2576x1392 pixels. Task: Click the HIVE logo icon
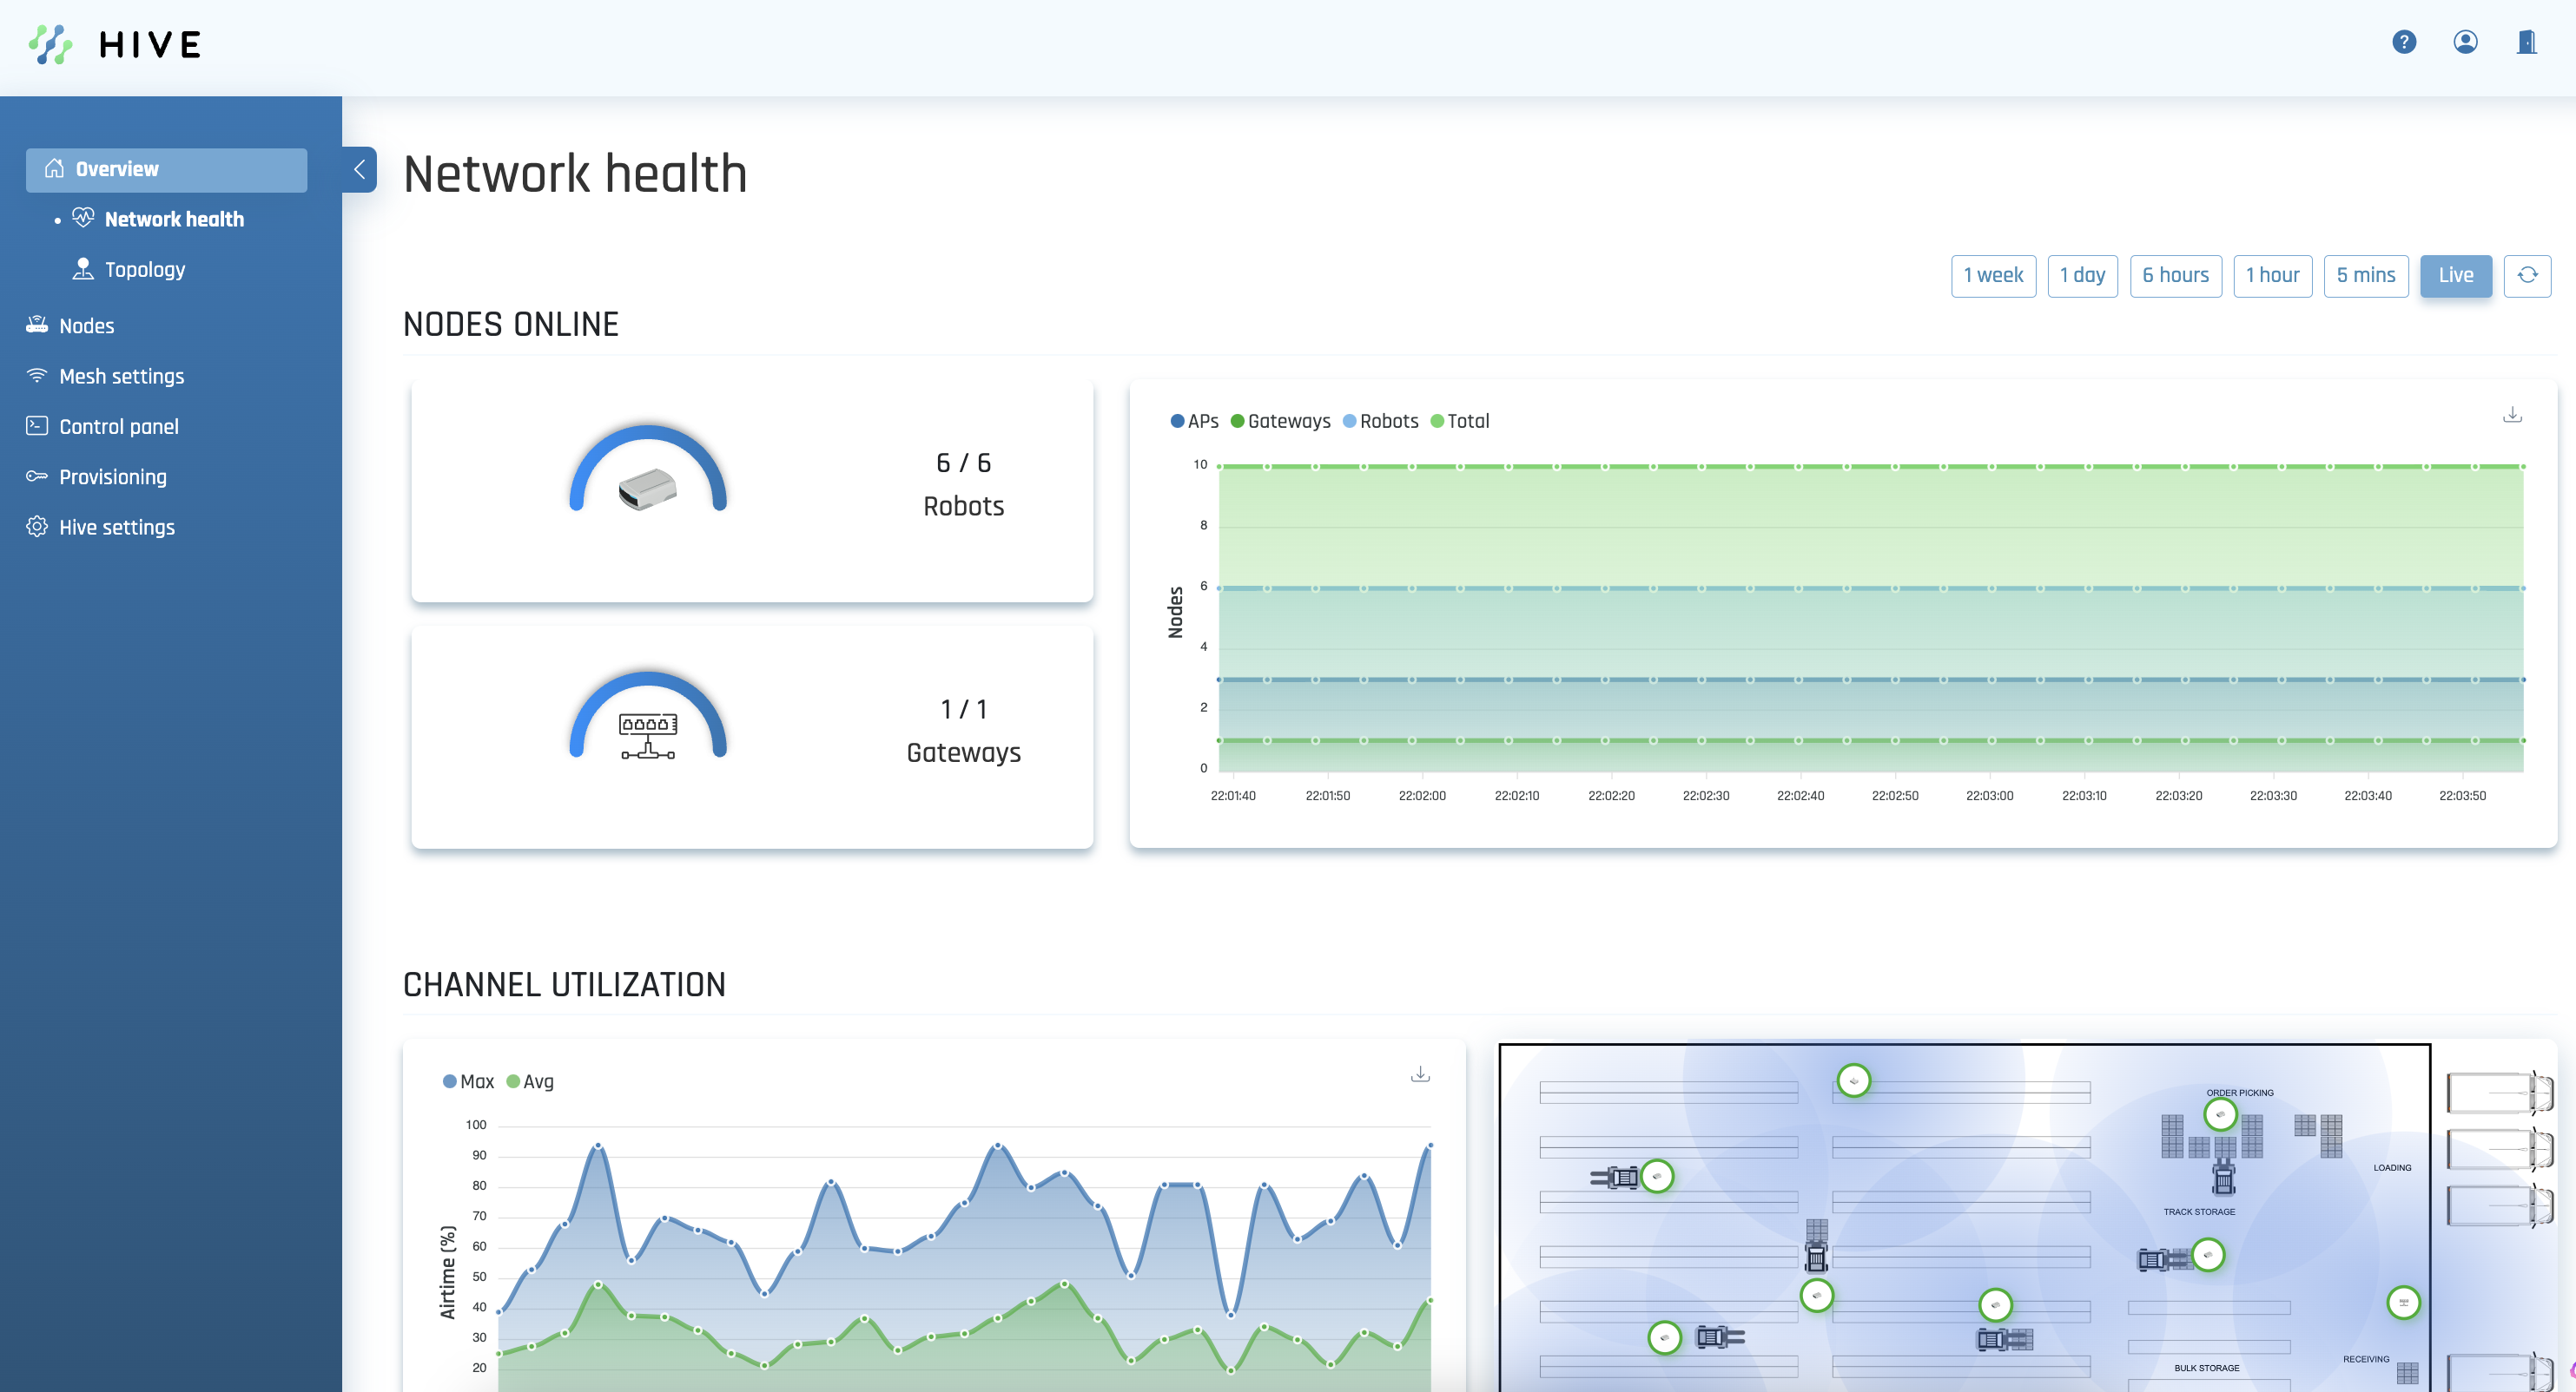point(50,44)
